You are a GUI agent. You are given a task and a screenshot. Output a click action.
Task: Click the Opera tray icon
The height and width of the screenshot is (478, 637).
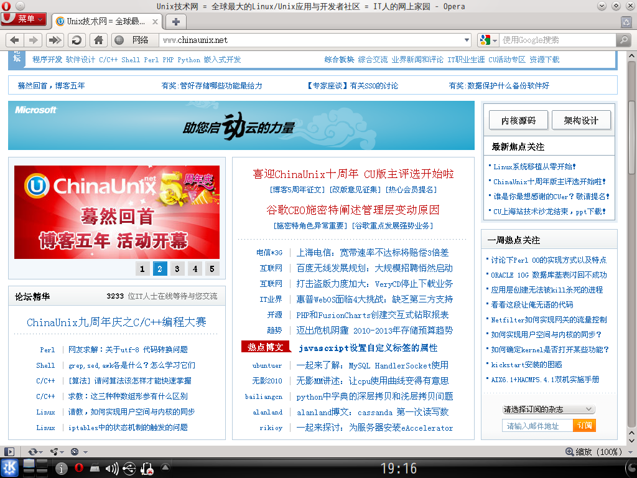coord(79,468)
